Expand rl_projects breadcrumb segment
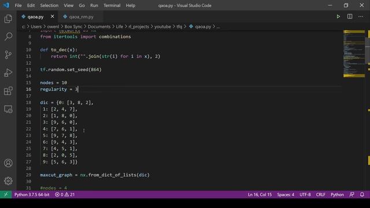The height and width of the screenshot is (208, 370). (139, 27)
